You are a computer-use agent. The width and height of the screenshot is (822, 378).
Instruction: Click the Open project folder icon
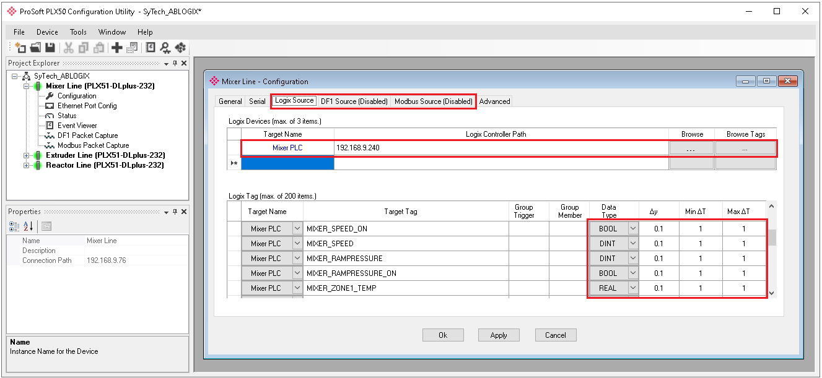tap(35, 48)
